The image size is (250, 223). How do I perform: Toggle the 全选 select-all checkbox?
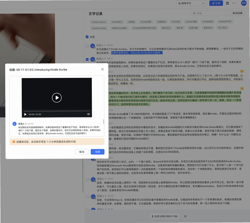87,37
